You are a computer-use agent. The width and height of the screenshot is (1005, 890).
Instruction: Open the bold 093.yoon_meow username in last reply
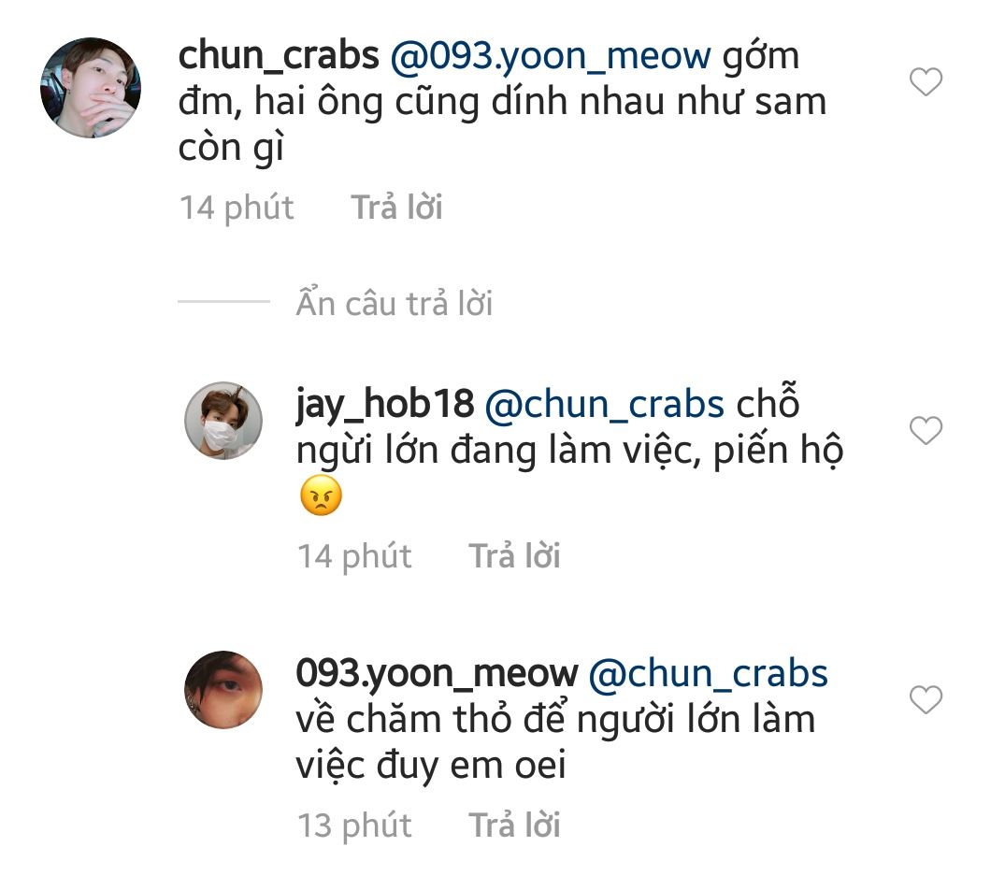[x=437, y=673]
